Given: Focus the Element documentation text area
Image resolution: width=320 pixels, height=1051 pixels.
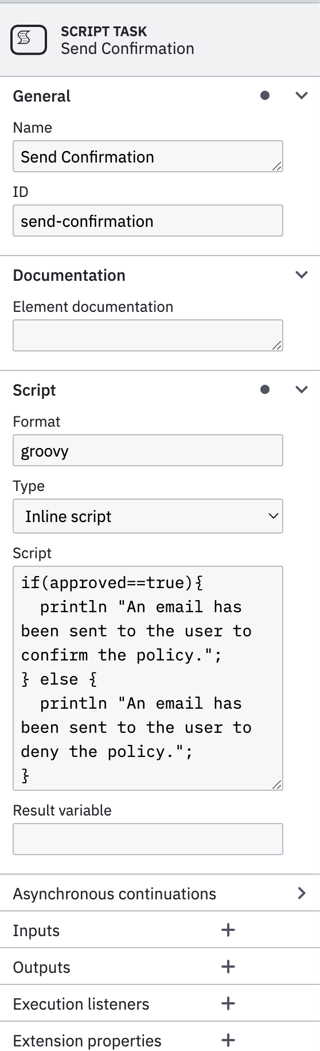Looking at the screenshot, I should [148, 335].
